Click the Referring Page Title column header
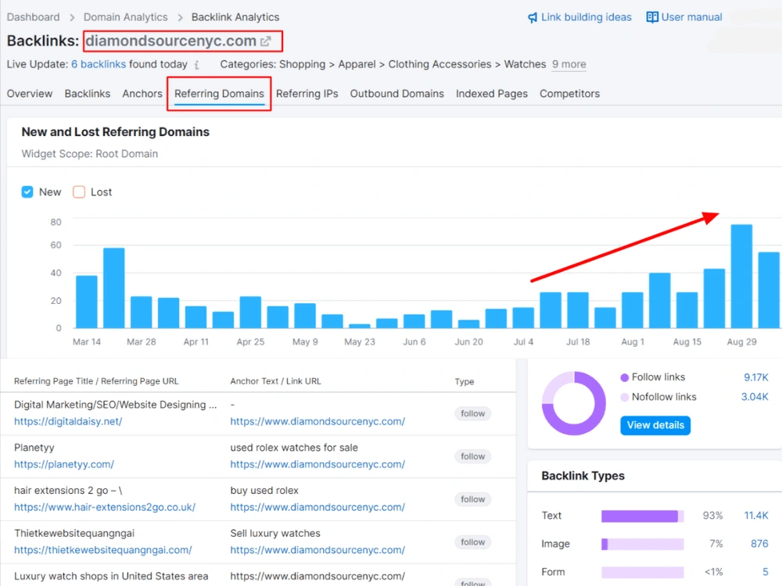Screen dimensions: 782x586 tap(96, 381)
